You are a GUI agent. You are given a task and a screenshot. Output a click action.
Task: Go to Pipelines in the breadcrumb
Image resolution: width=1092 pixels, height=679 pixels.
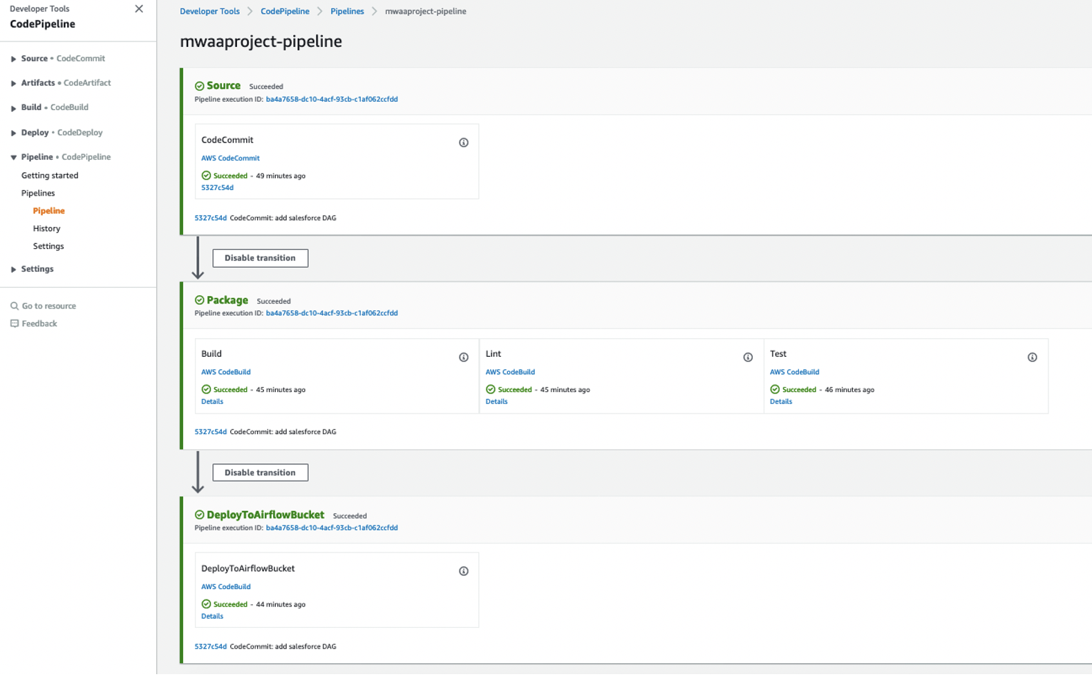pyautogui.click(x=347, y=11)
